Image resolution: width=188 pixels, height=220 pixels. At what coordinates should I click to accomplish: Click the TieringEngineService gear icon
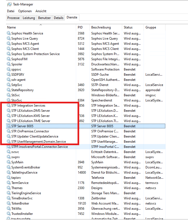pyautogui.click(x=9, y=193)
